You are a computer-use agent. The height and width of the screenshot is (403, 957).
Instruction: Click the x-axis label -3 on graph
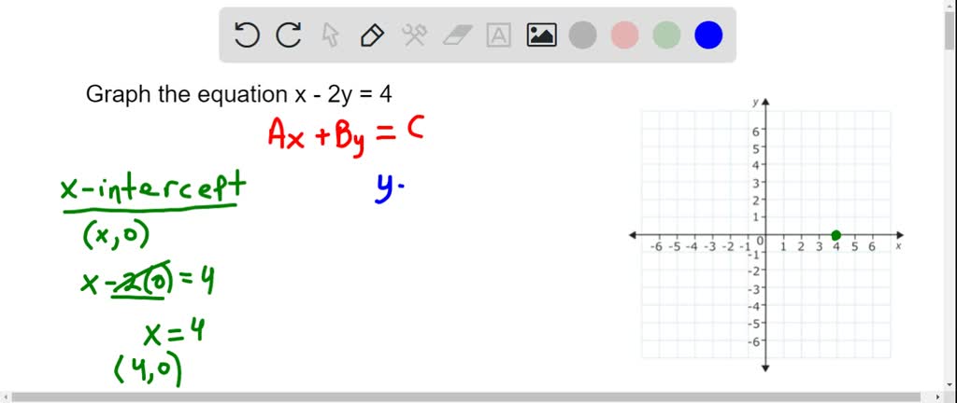point(710,246)
